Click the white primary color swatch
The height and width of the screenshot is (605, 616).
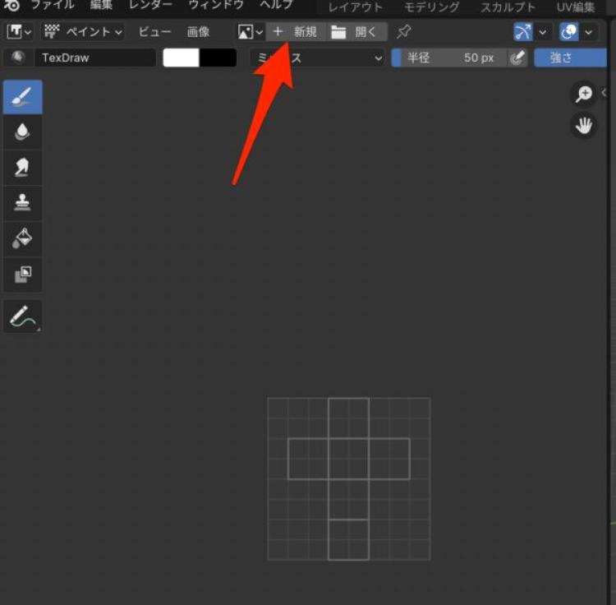point(181,58)
